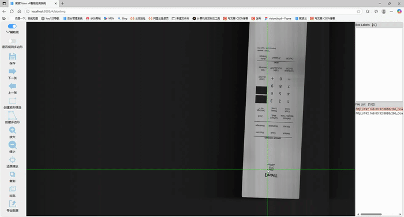
Task: Open the 云效地址 bookmark
Action: click(x=138, y=18)
